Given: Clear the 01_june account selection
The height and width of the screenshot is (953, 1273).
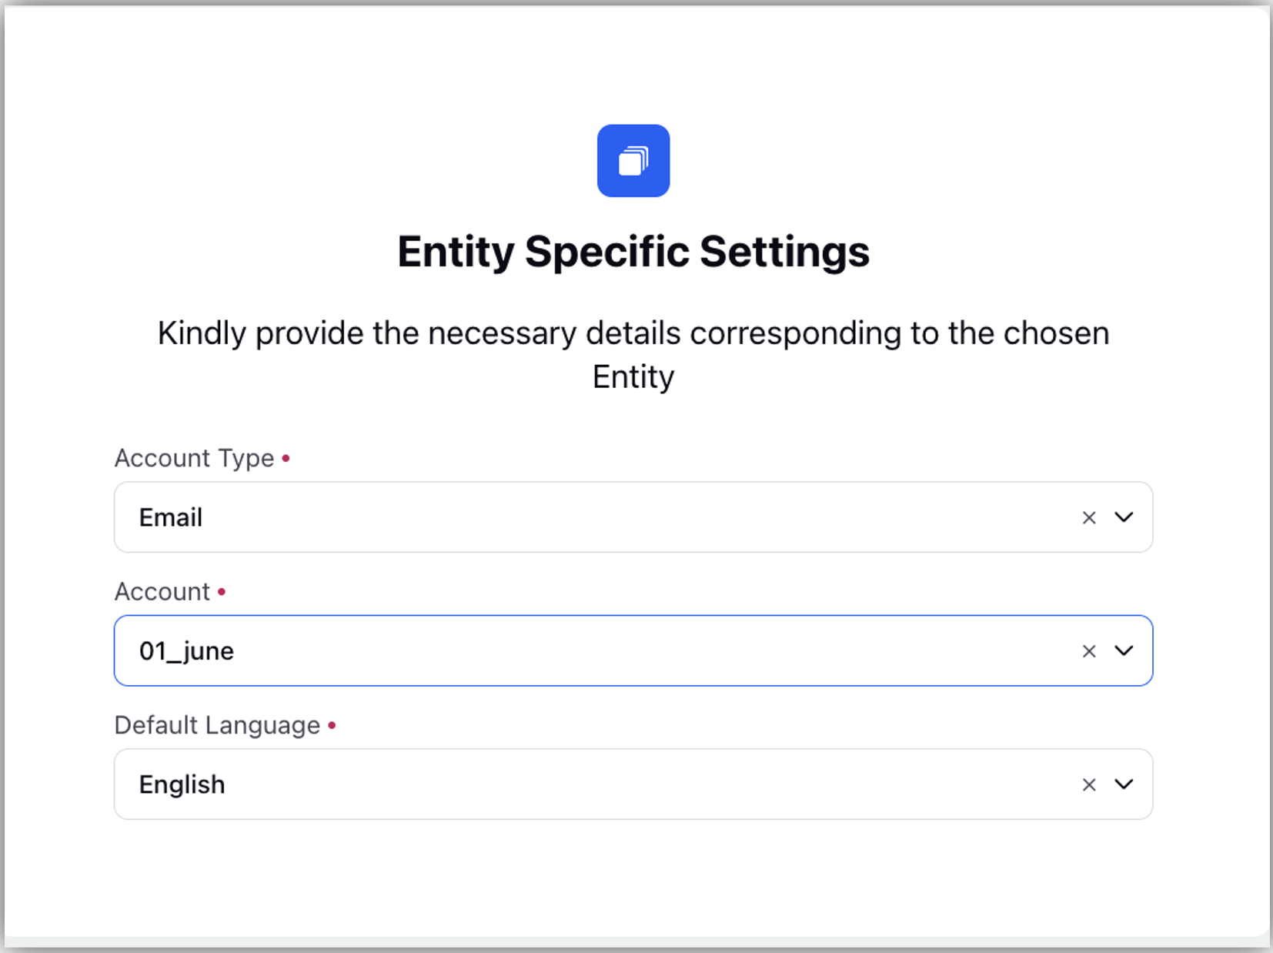Looking at the screenshot, I should pyautogui.click(x=1089, y=651).
